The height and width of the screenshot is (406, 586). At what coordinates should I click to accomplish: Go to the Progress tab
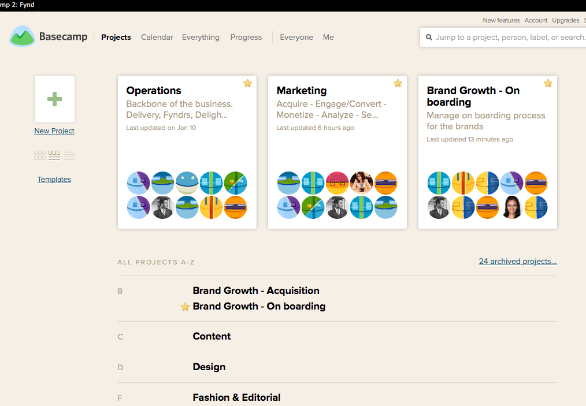pos(246,37)
